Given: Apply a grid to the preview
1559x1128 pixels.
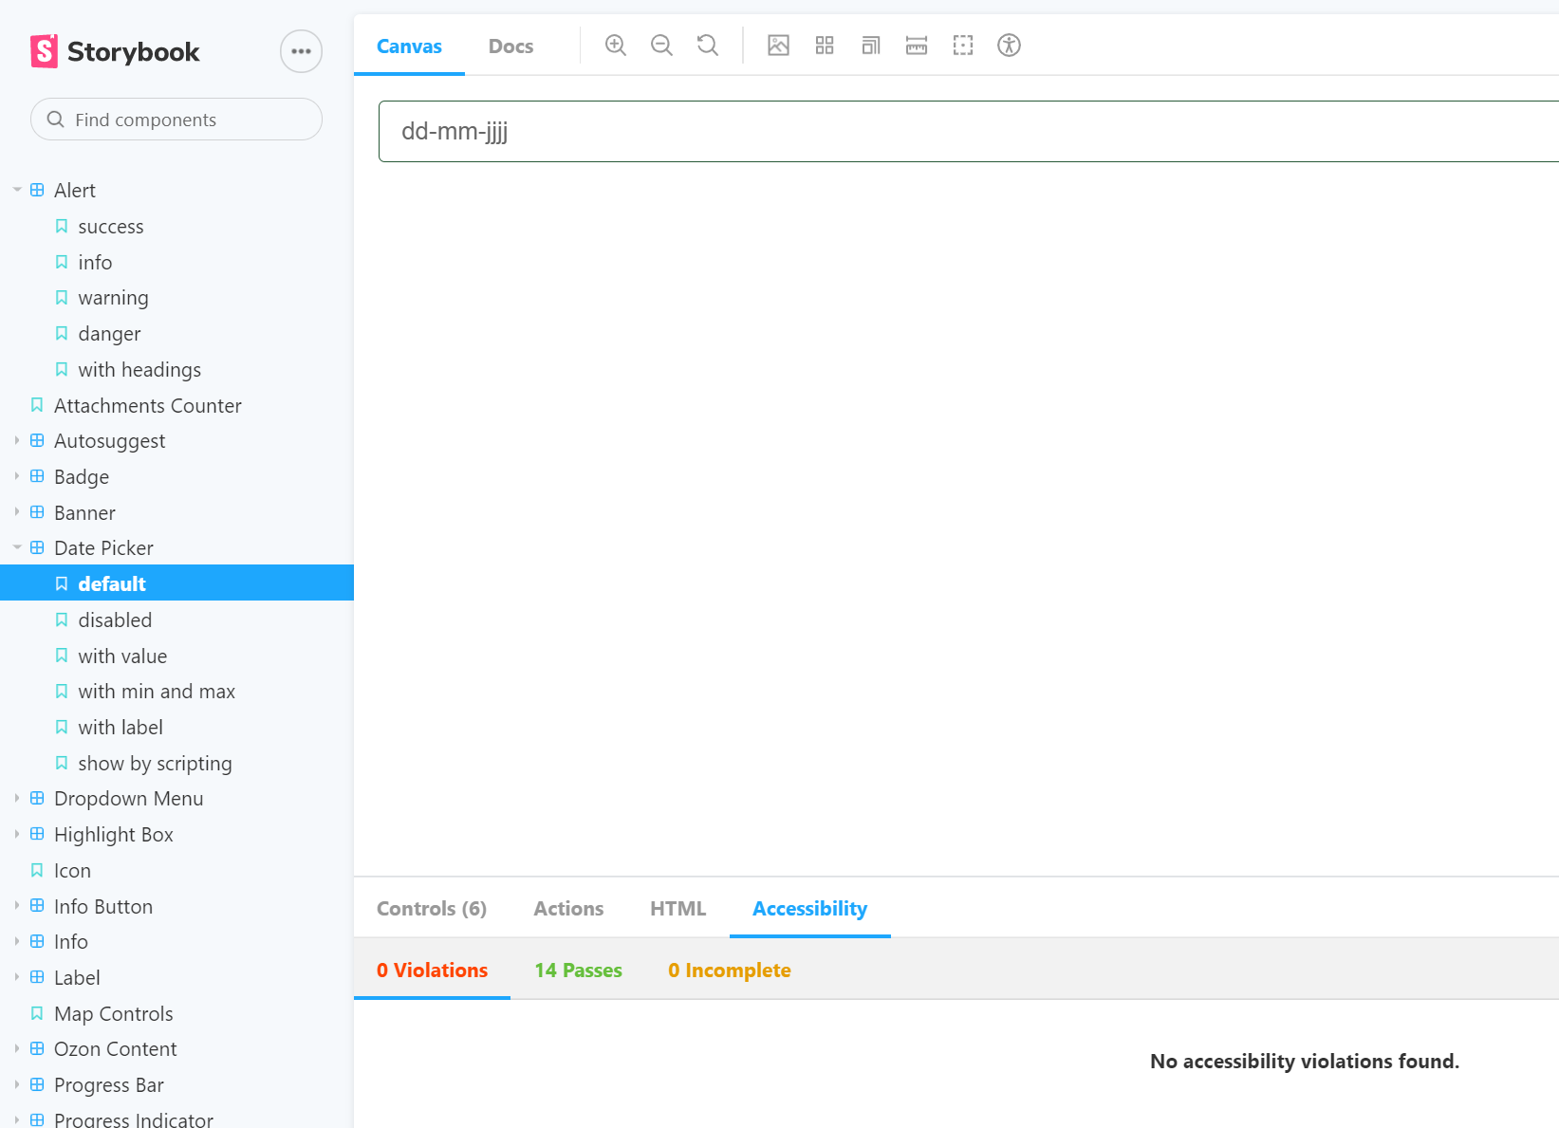Looking at the screenshot, I should pyautogui.click(x=824, y=45).
